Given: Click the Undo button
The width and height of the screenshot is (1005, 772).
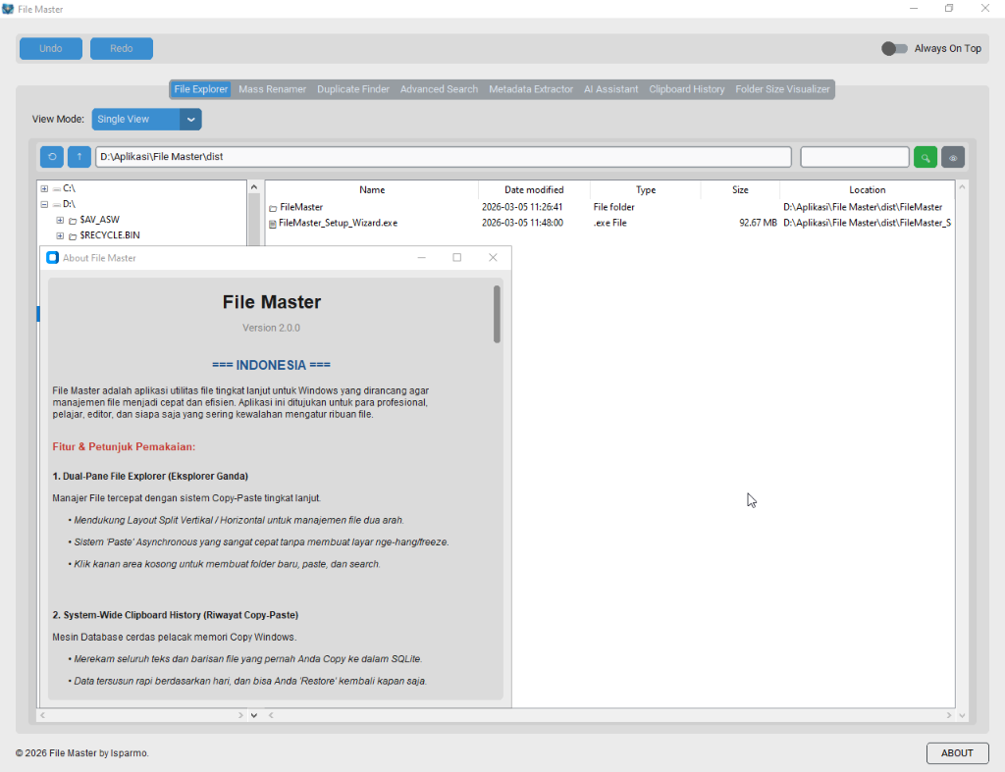Looking at the screenshot, I should click(50, 47).
